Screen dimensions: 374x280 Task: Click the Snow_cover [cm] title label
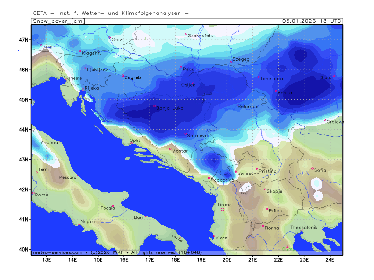click(x=58, y=21)
